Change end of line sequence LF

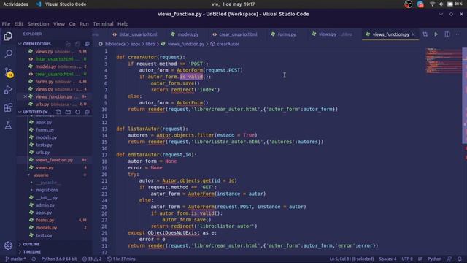coord(420,259)
